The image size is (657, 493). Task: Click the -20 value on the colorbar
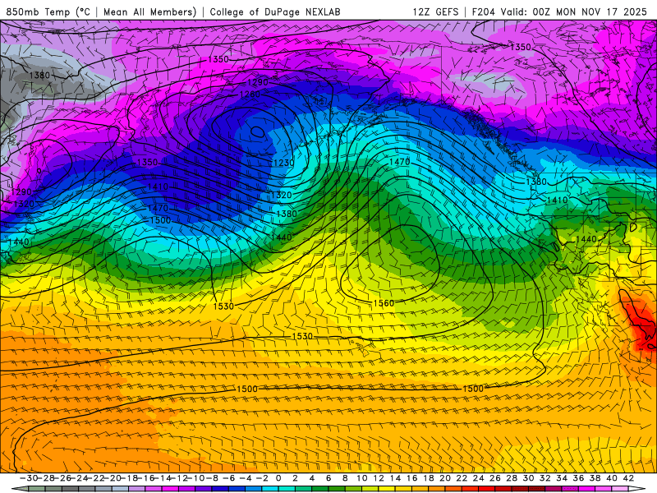pyautogui.click(x=113, y=478)
